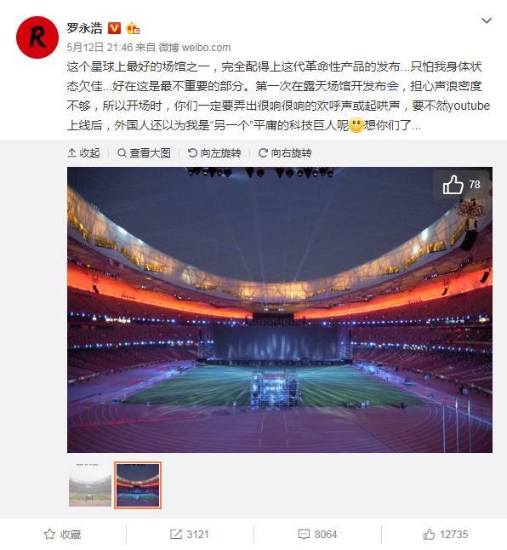The width and height of the screenshot is (507, 550).
Task: Like the post with thumbs-up 12735
Action: click(446, 534)
